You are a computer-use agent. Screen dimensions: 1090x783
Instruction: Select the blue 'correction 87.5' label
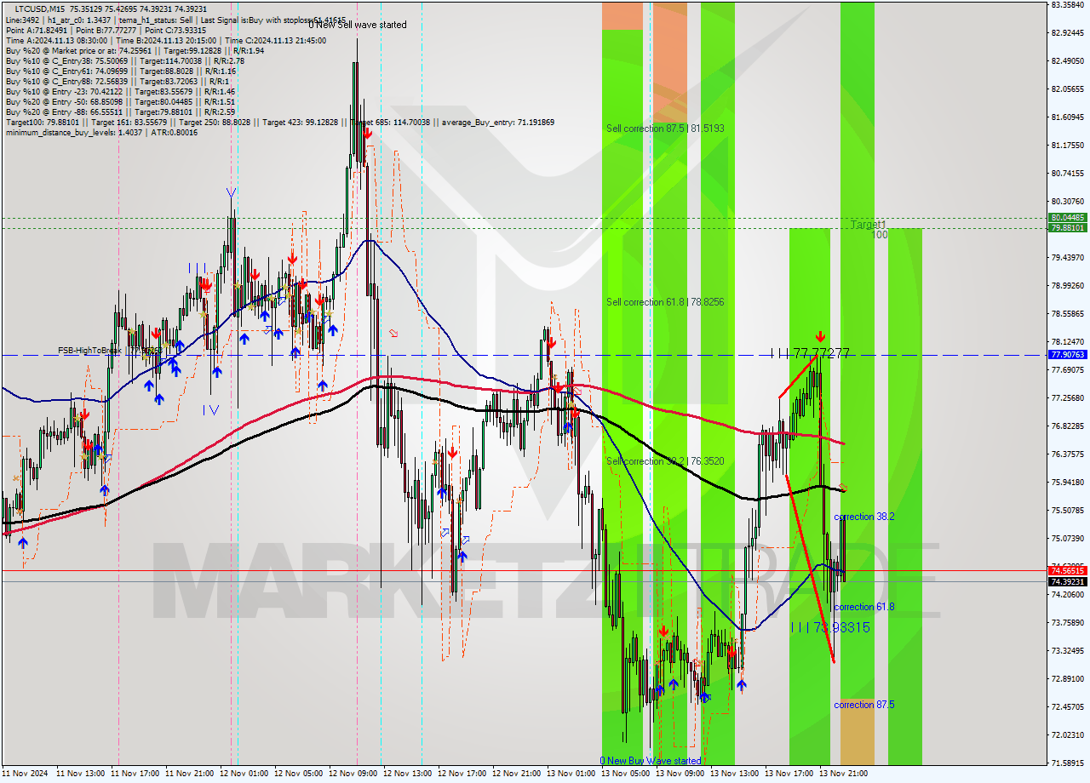click(x=863, y=705)
